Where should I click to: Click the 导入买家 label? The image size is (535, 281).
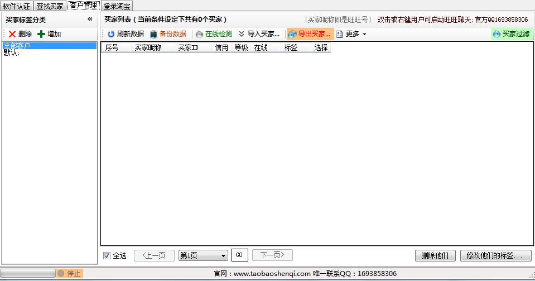263,34
